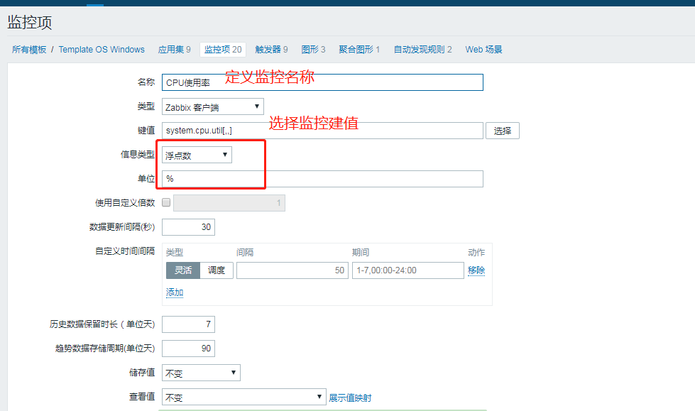Click the 单位 field containing %
This screenshot has height=411, width=695.
tap(323, 179)
